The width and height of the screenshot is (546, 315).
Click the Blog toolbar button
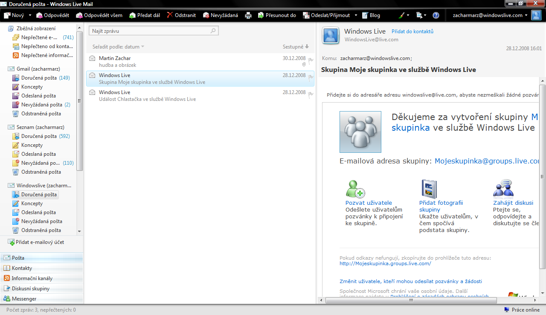point(371,15)
